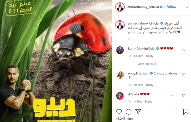Like karimfahmiofficial's comment
The image size is (191, 122).
click(x=183, y=50)
